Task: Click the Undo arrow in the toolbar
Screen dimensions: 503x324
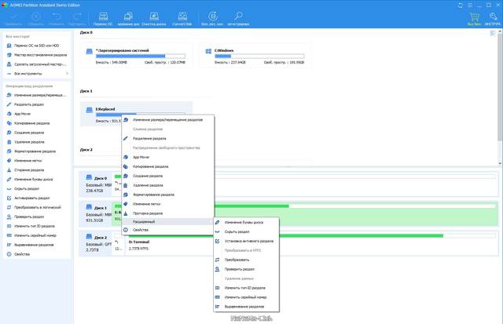Action: tap(57, 19)
